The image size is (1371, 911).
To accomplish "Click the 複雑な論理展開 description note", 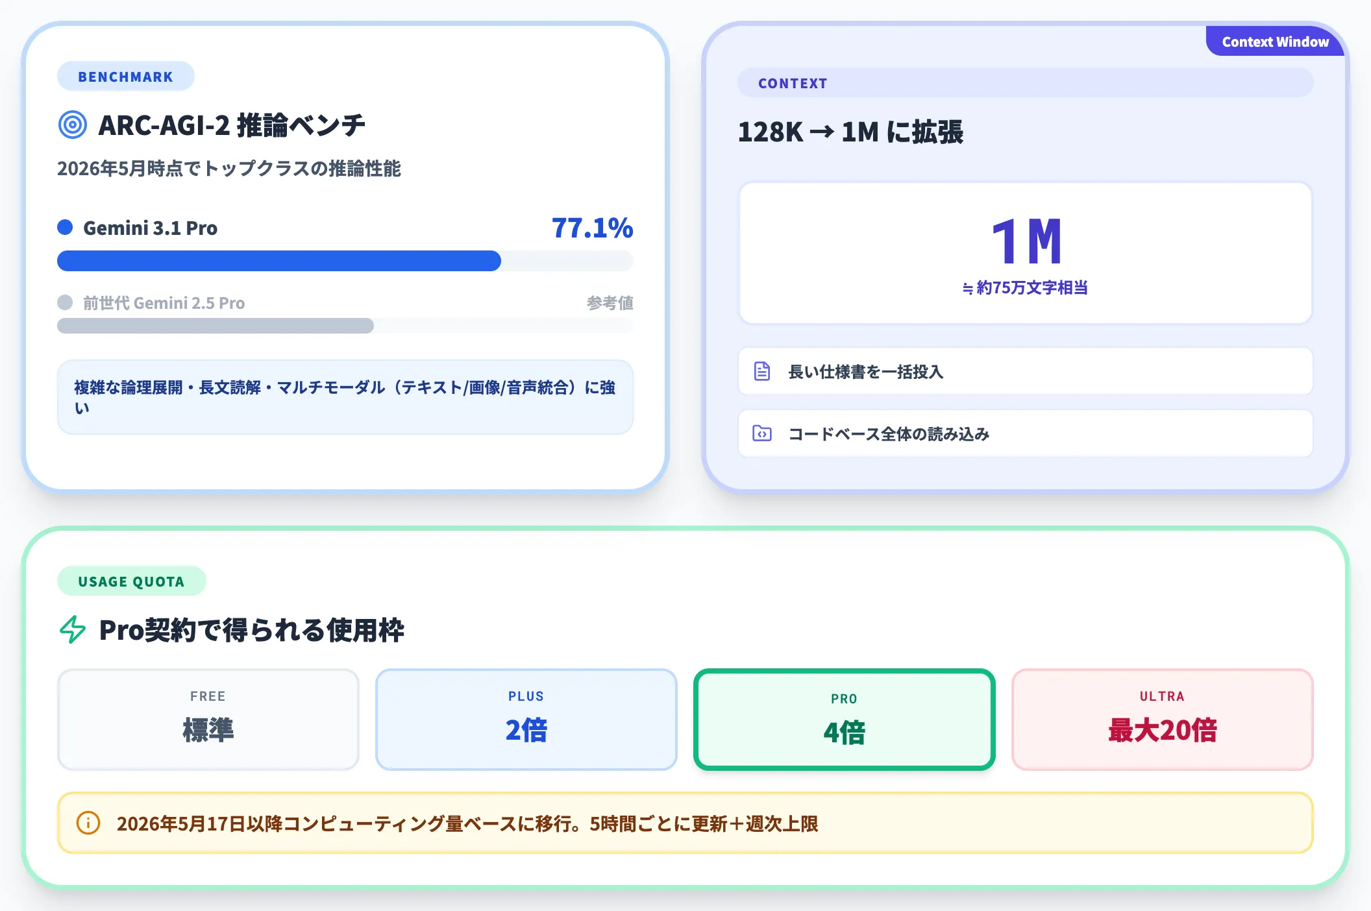I will [x=345, y=397].
